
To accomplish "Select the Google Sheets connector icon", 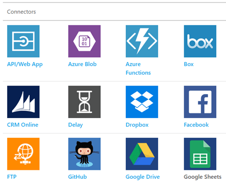I will [200, 154].
